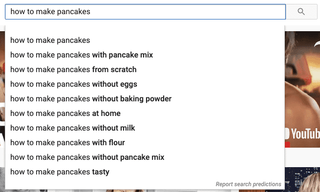
Task: Open the bottom-left grey video thumbnail
Action: tap(2, 180)
